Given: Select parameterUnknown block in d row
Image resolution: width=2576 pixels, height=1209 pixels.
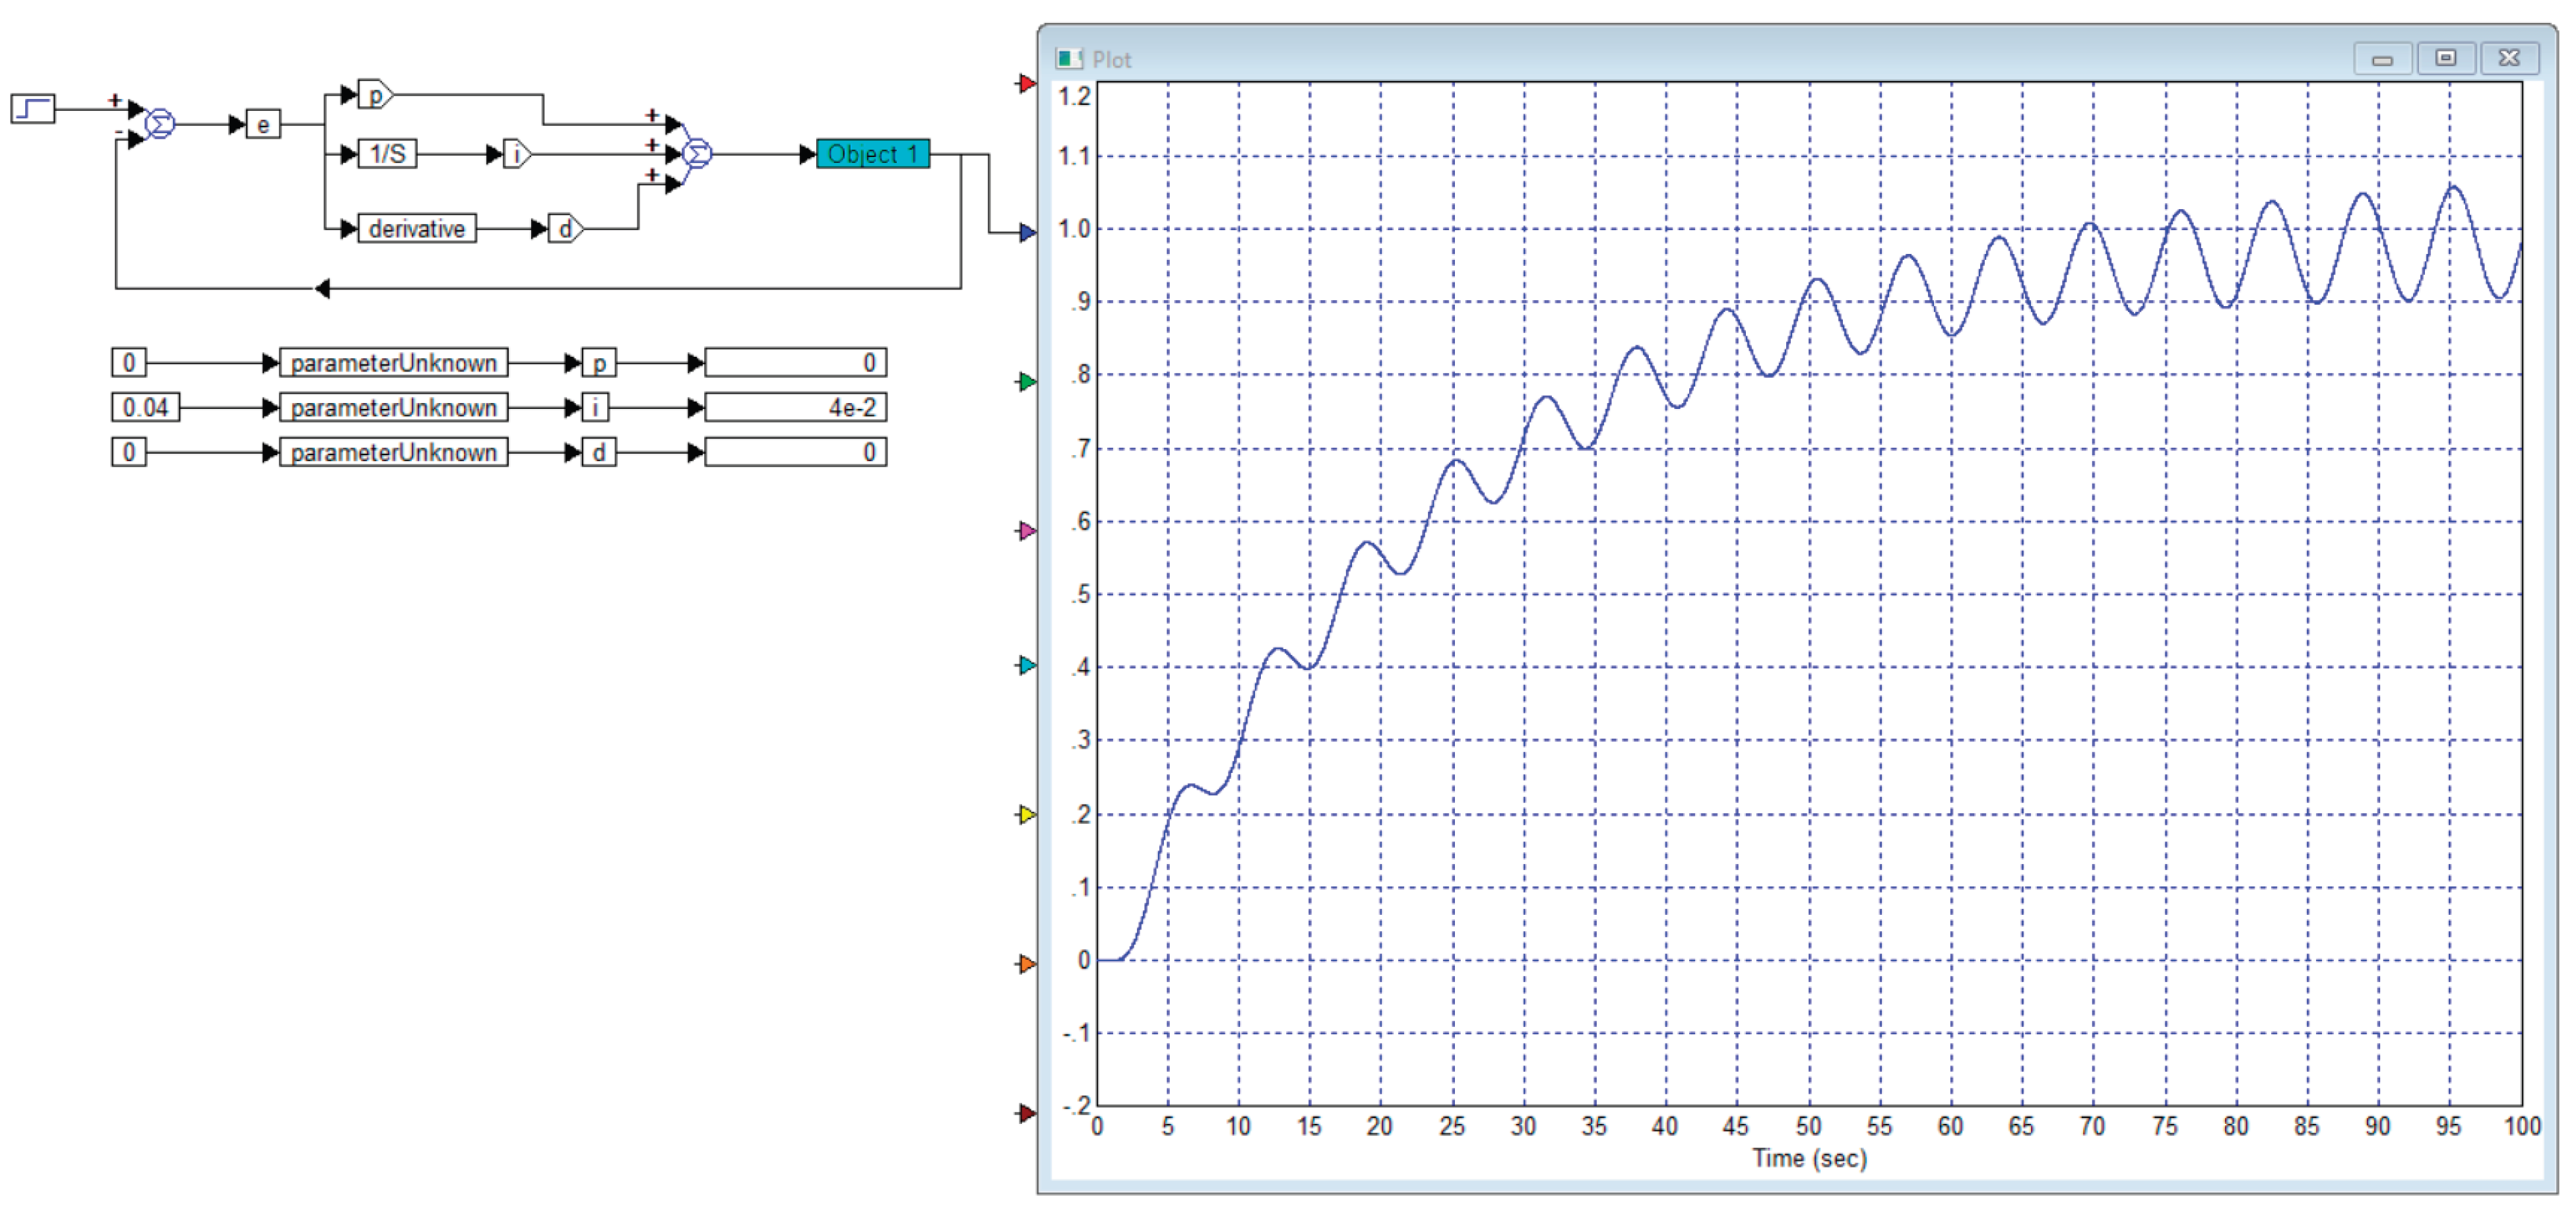Looking at the screenshot, I should [x=394, y=452].
